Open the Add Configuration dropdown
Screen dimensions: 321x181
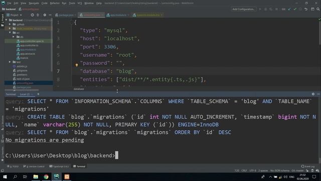click(244, 9)
